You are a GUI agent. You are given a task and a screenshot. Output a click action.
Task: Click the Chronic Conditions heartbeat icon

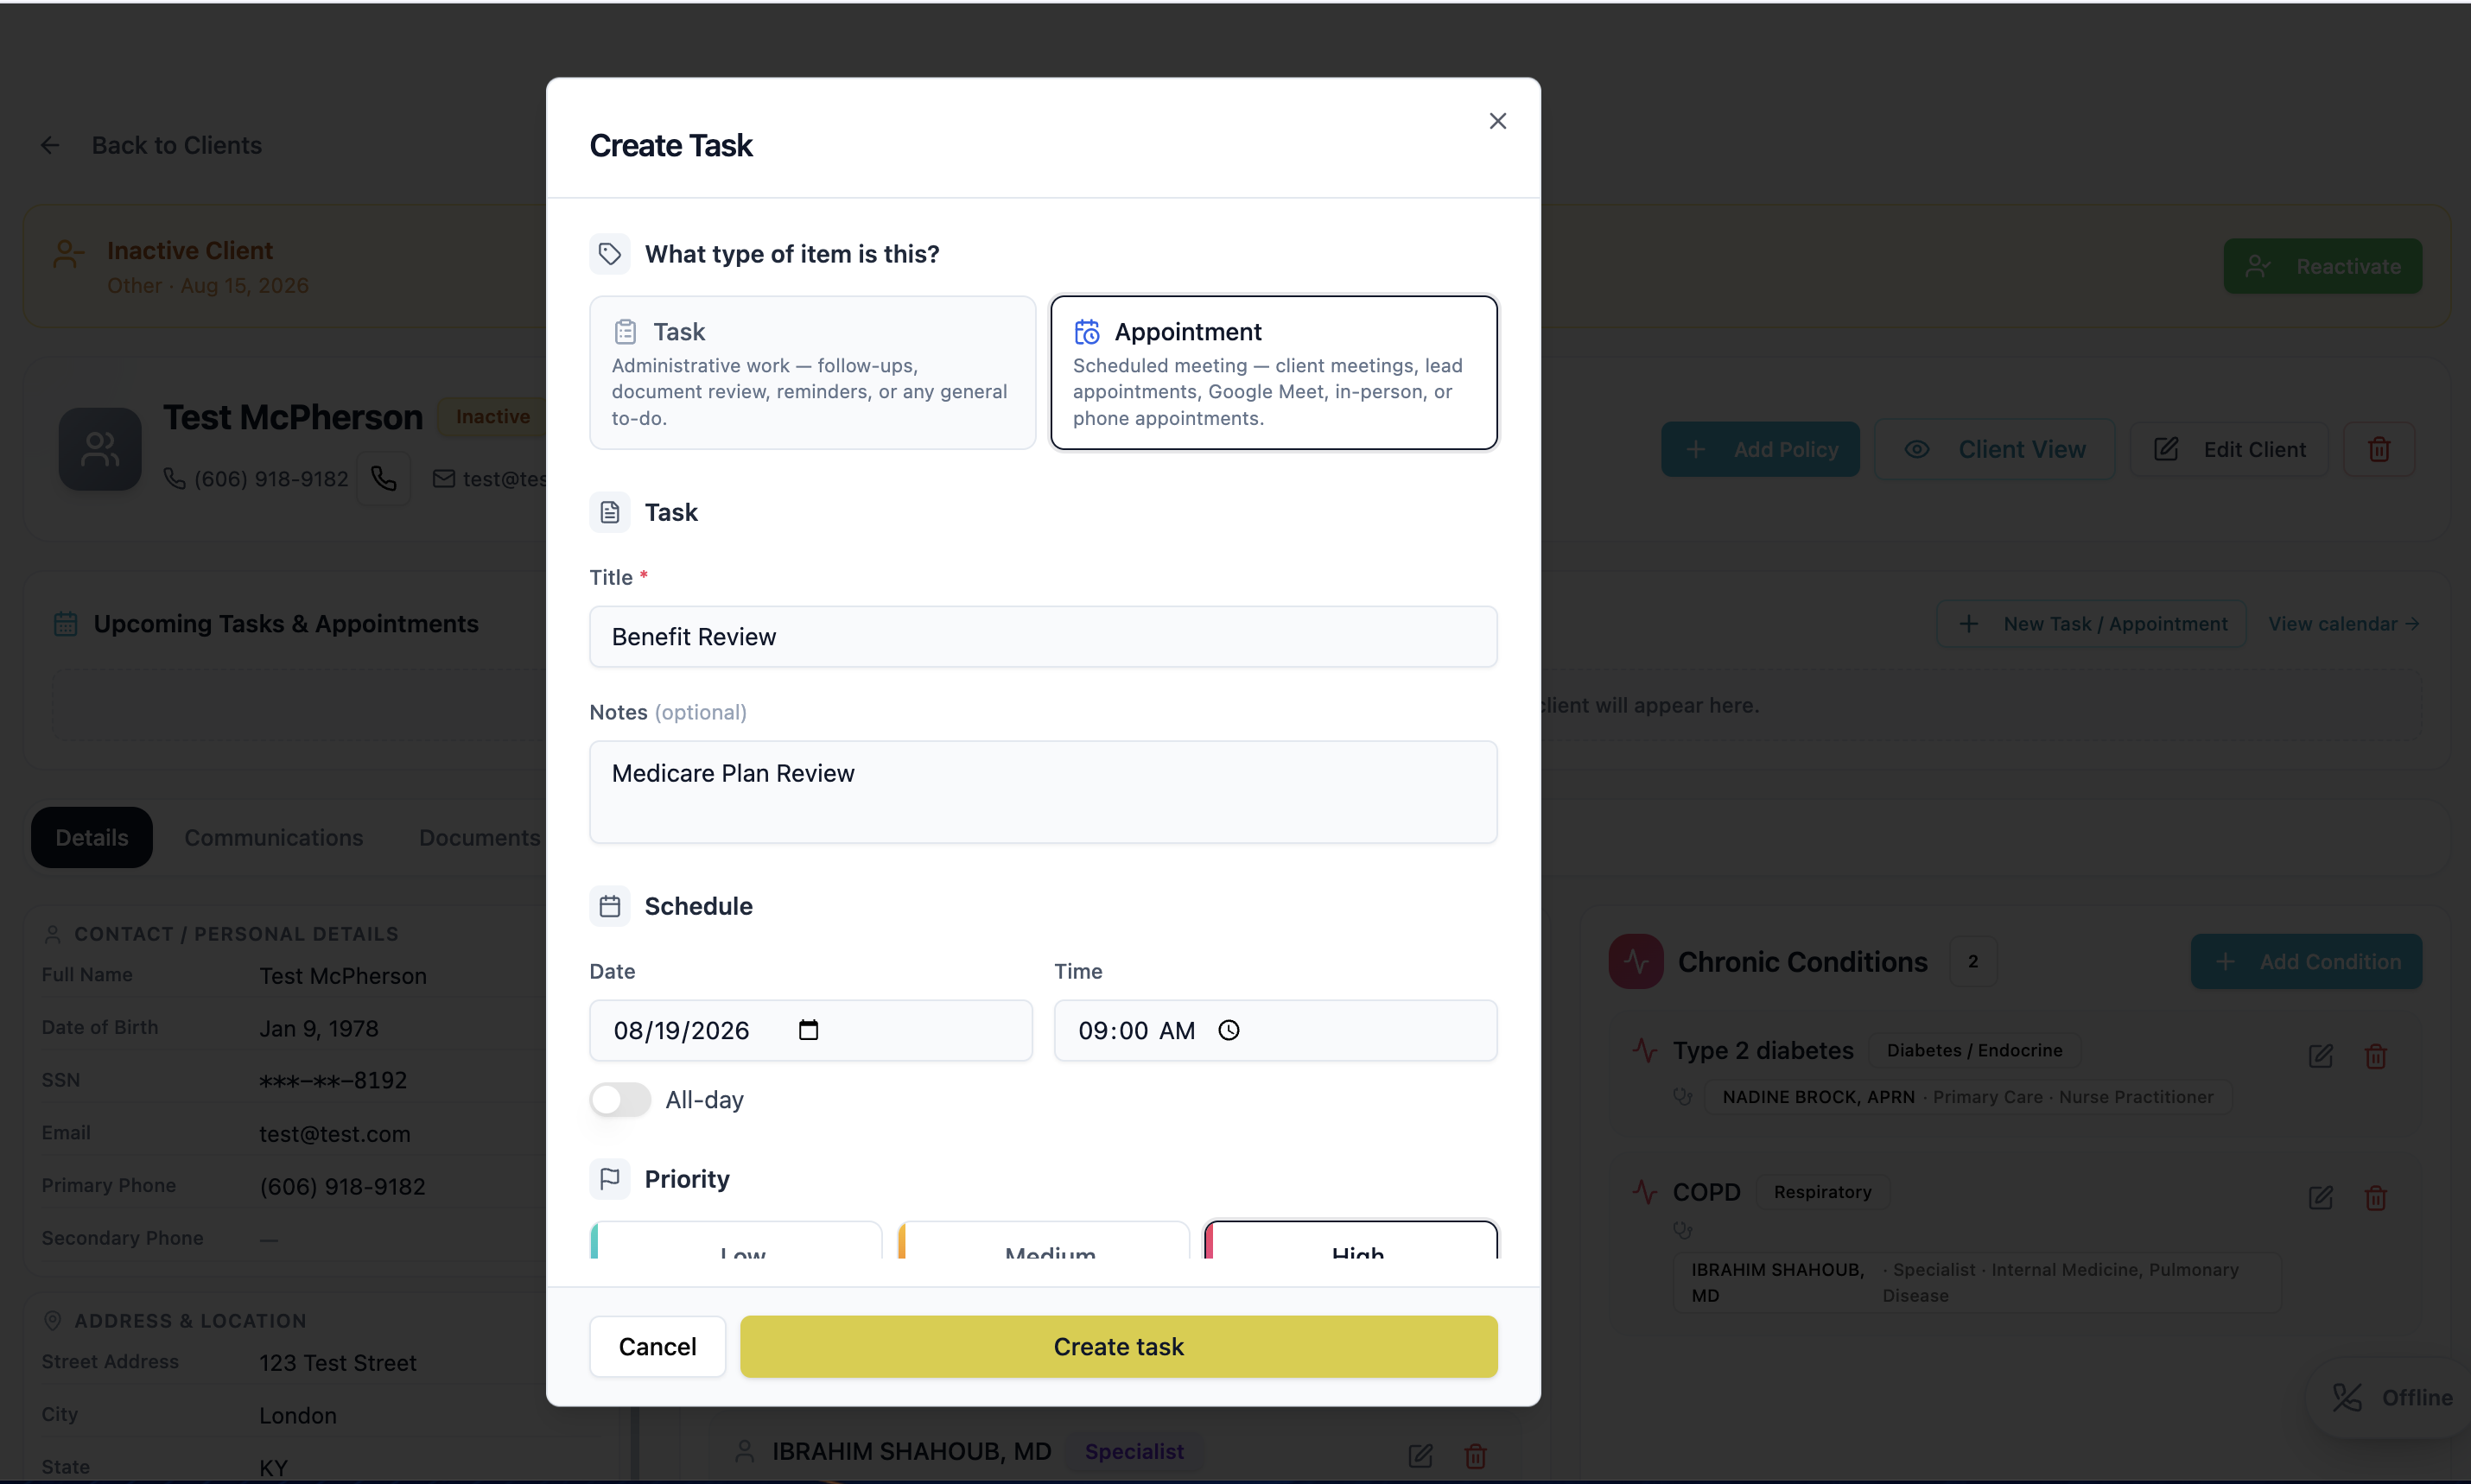1636,962
